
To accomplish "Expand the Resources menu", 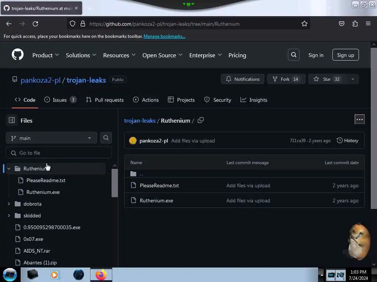I will 119,55.
